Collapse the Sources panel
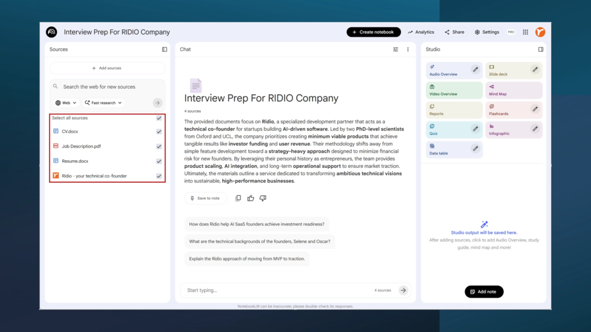 (x=164, y=50)
